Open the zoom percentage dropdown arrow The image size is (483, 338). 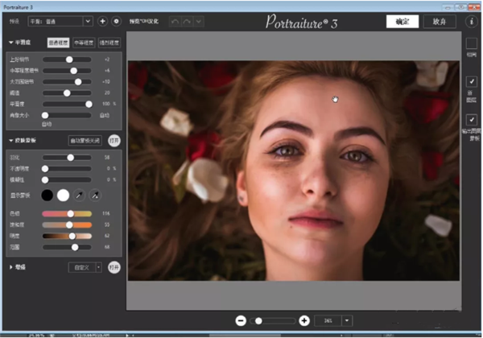tap(346, 320)
